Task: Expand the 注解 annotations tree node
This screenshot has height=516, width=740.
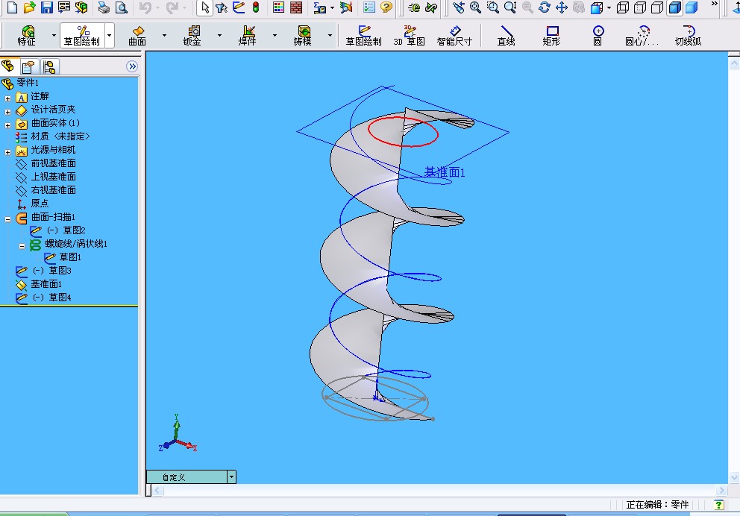Action: (7, 98)
